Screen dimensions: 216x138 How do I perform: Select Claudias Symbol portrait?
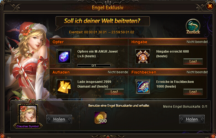pyautogui.click(x=28, y=114)
